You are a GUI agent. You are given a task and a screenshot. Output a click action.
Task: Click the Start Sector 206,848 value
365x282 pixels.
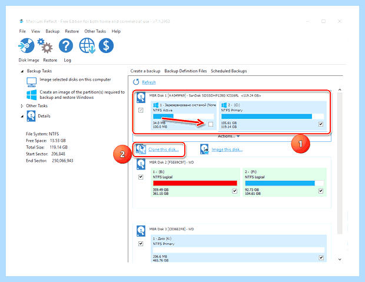58,154
